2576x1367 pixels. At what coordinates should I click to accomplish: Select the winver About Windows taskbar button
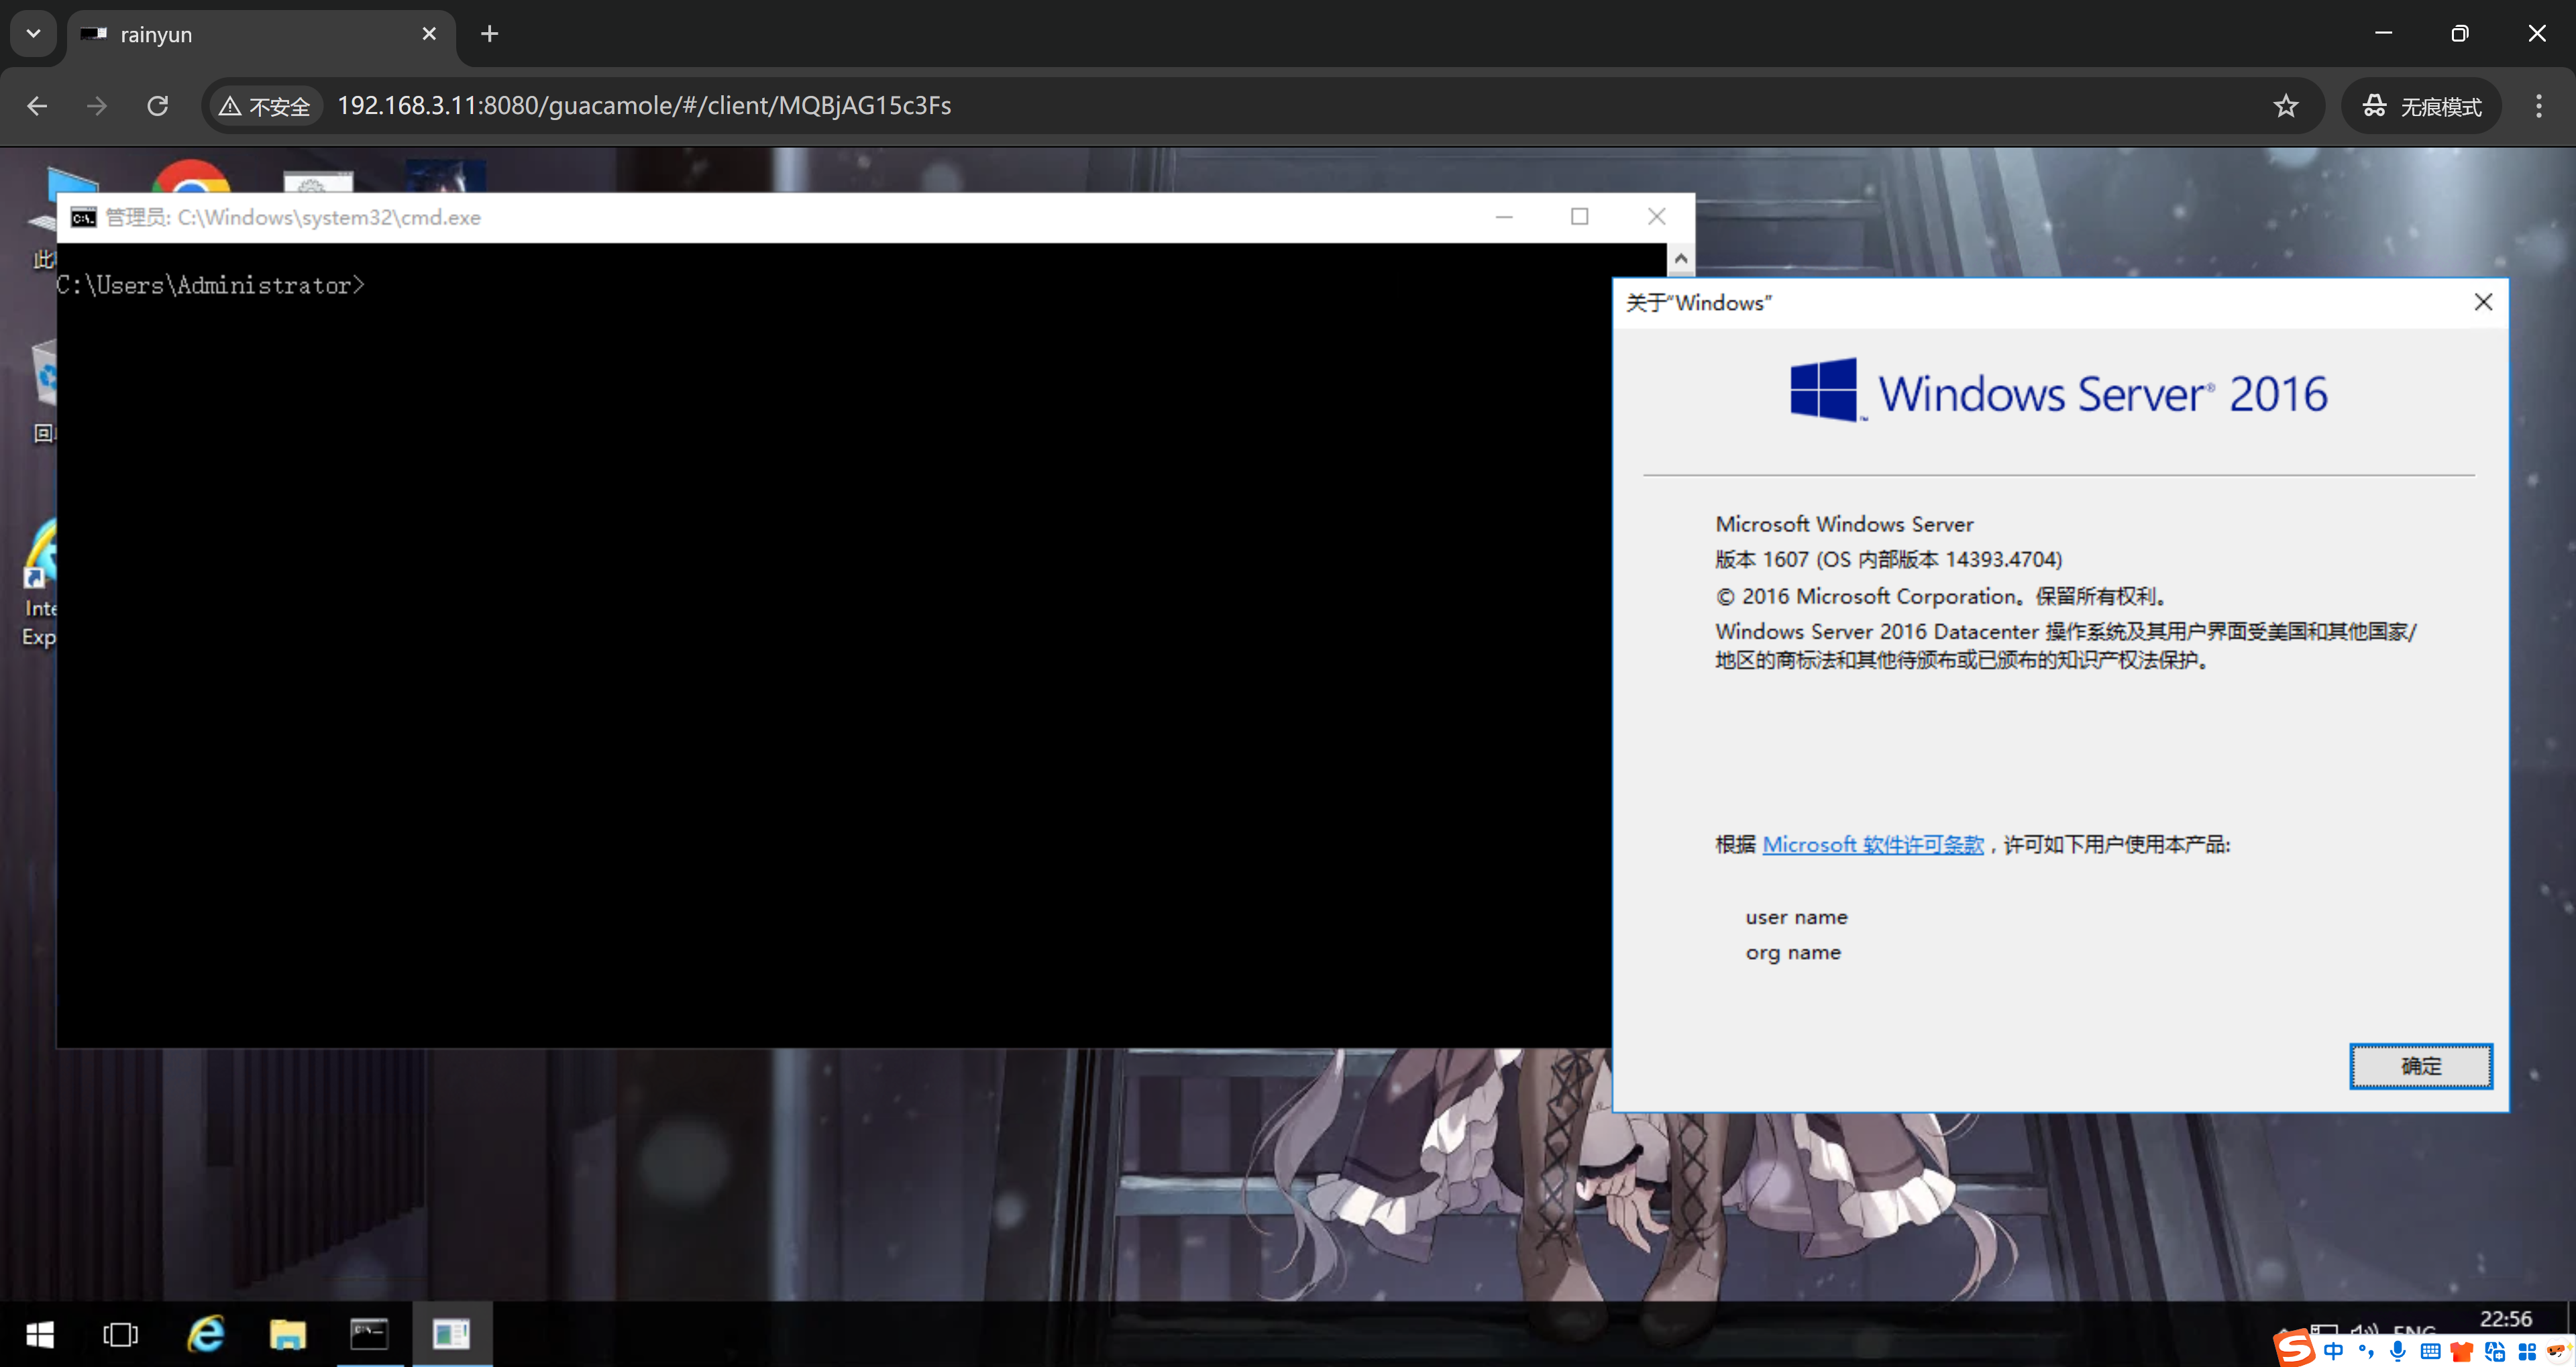coord(451,1334)
